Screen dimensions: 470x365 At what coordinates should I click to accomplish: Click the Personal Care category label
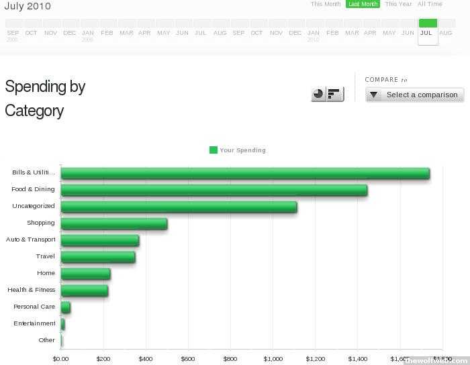coord(34,307)
